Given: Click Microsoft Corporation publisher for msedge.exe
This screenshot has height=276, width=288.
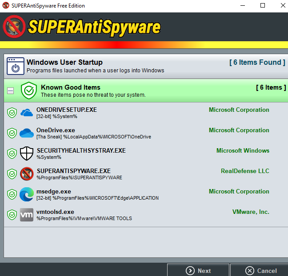Looking at the screenshot, I should click(239, 191).
